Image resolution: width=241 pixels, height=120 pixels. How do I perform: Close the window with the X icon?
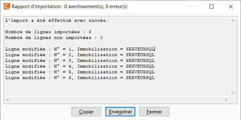(x=231, y=7)
